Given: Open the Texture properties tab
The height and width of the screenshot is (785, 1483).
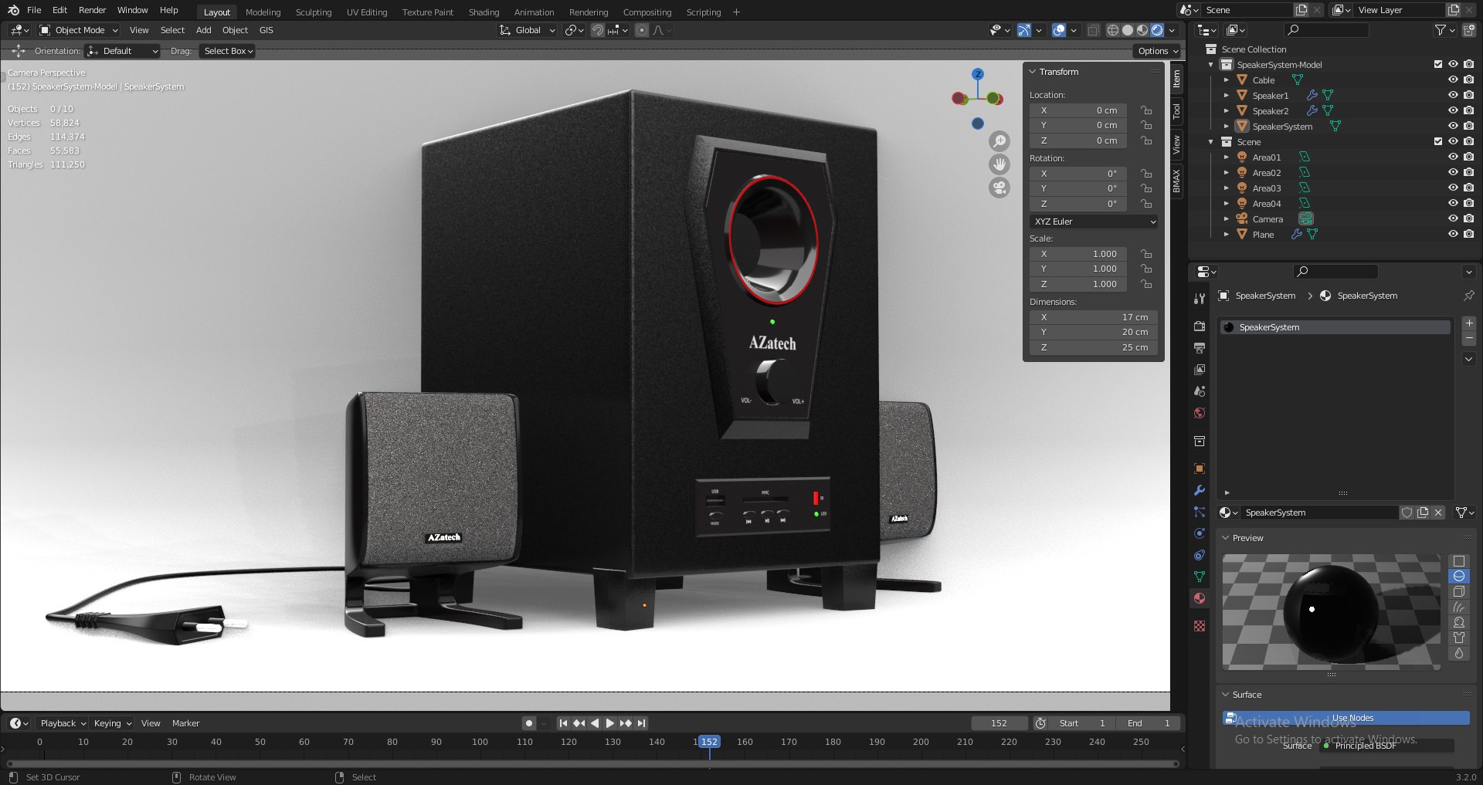Looking at the screenshot, I should click(1200, 626).
